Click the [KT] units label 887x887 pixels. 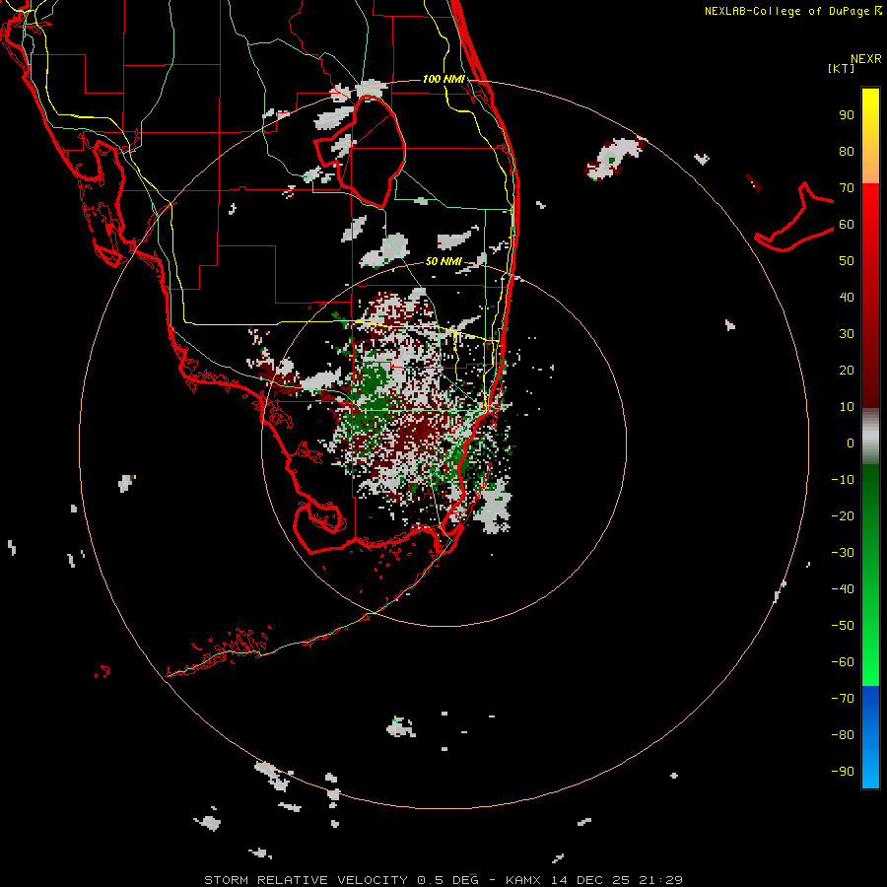point(842,68)
